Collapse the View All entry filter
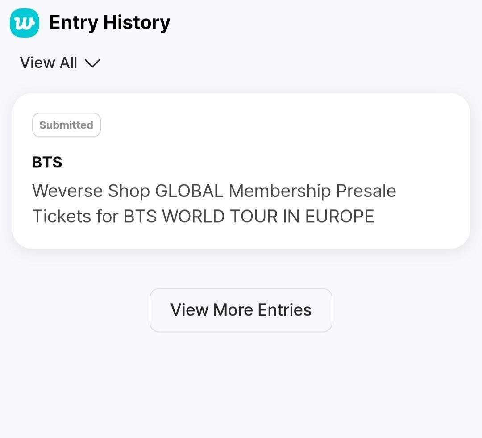The image size is (482, 438). pos(59,63)
